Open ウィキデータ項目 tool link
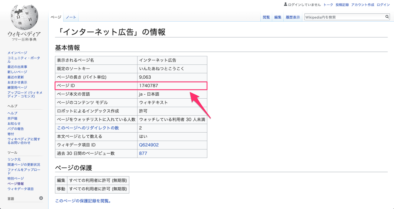 [x=21, y=189]
